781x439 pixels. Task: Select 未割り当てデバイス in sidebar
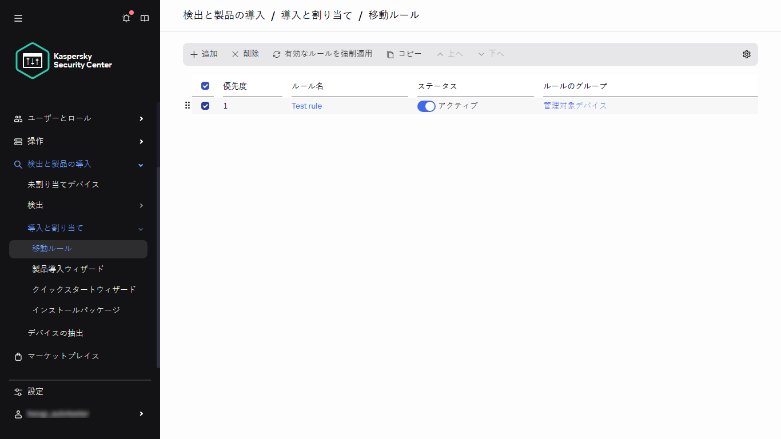[x=63, y=184]
